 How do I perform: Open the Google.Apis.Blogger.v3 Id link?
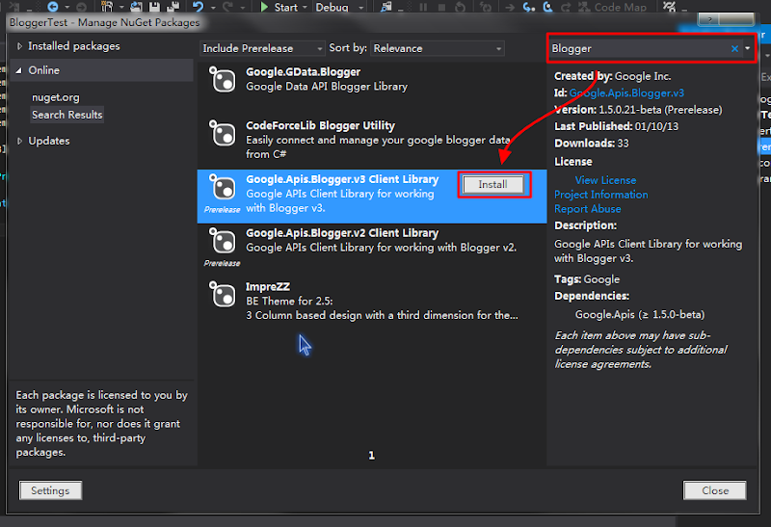point(626,92)
